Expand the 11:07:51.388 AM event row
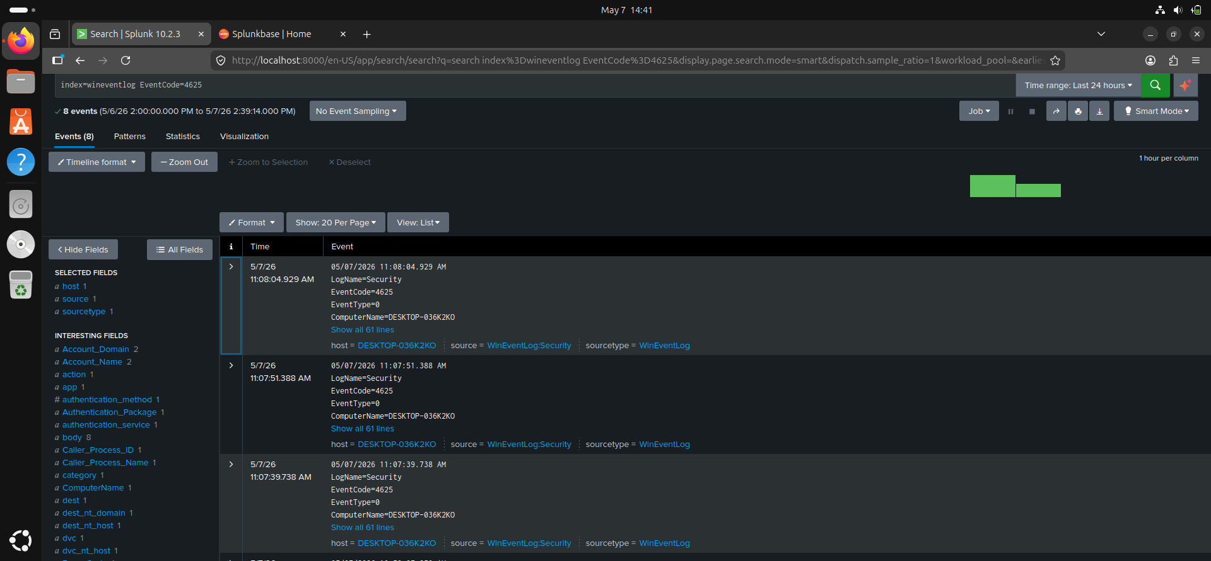This screenshot has height=561, width=1211. (231, 366)
